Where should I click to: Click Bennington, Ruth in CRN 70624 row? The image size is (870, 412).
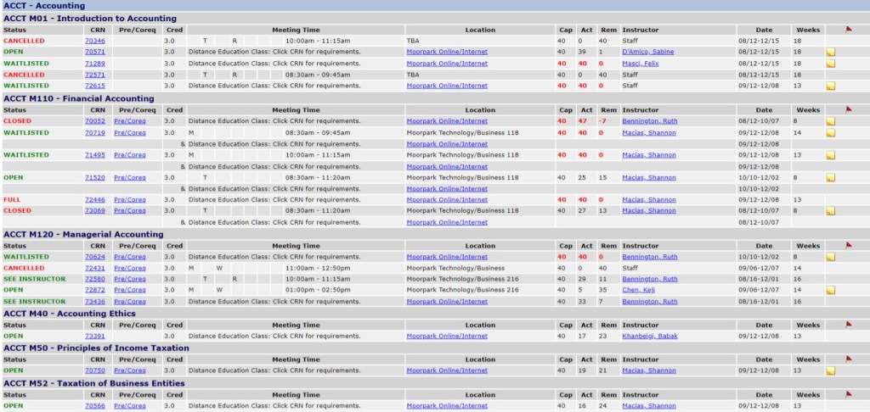click(649, 257)
